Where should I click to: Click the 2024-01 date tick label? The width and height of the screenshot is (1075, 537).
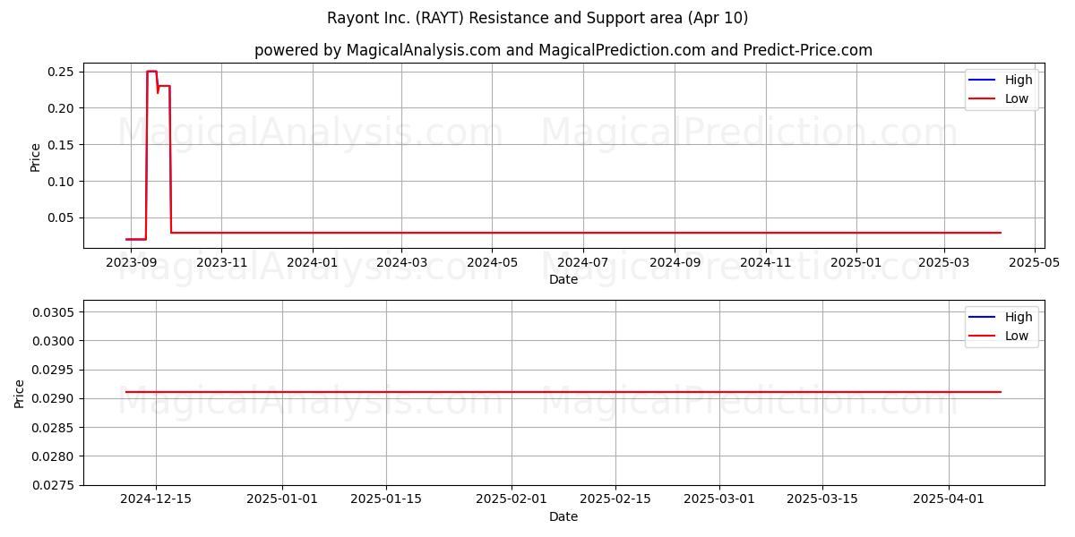click(312, 262)
